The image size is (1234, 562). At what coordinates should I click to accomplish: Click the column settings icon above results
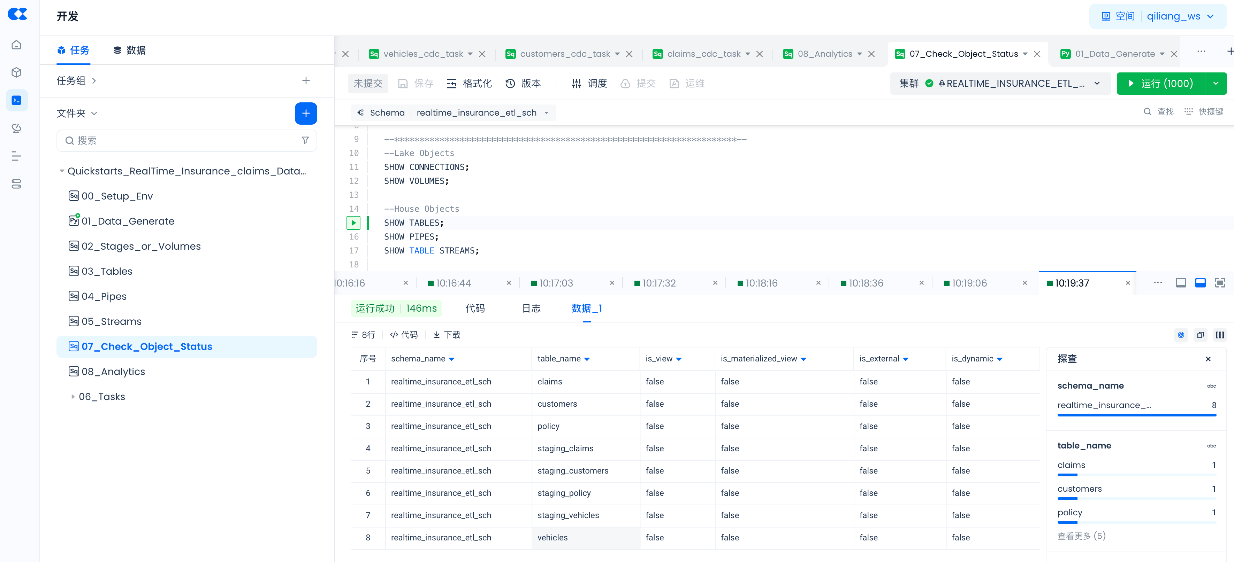[x=1220, y=335]
